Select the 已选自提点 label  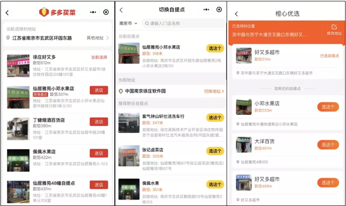pos(329,56)
